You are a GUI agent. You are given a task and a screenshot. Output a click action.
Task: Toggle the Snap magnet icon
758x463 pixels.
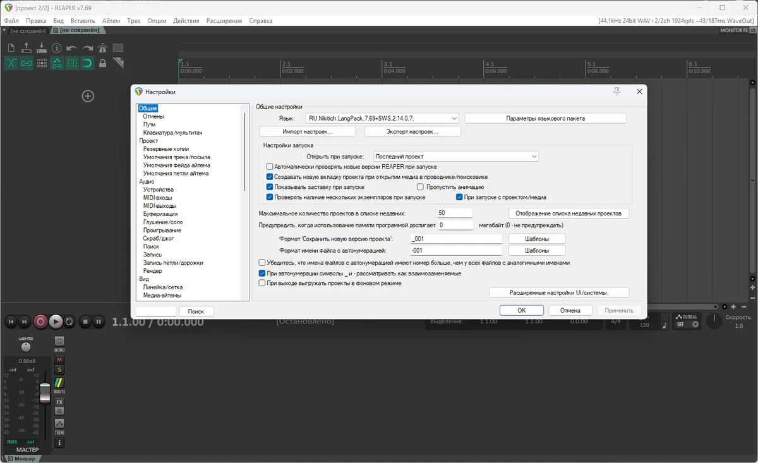pos(87,63)
